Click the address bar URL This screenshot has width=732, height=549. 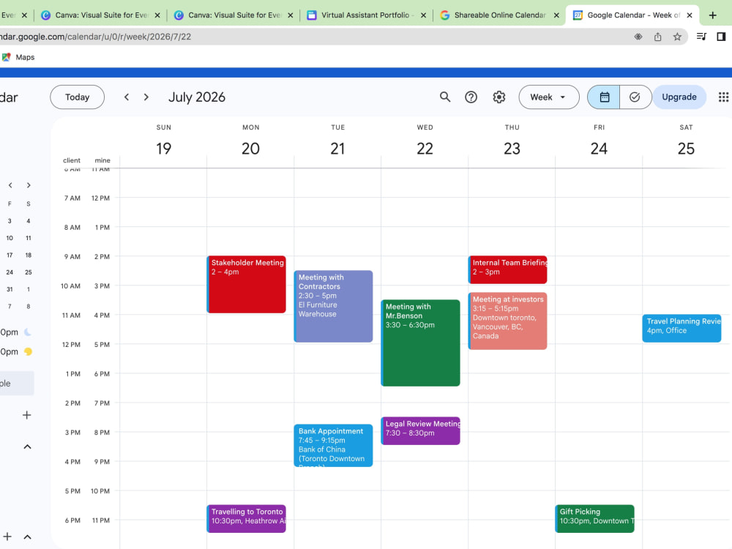pyautogui.click(x=96, y=37)
